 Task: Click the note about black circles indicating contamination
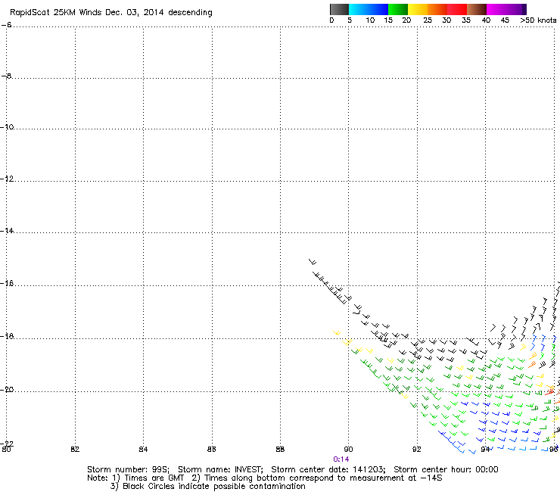208,486
